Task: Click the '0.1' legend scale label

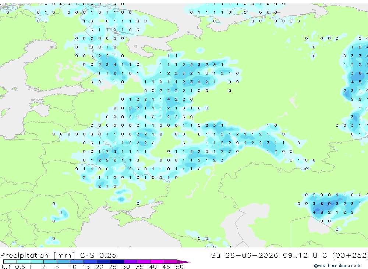Action: click(x=6, y=267)
